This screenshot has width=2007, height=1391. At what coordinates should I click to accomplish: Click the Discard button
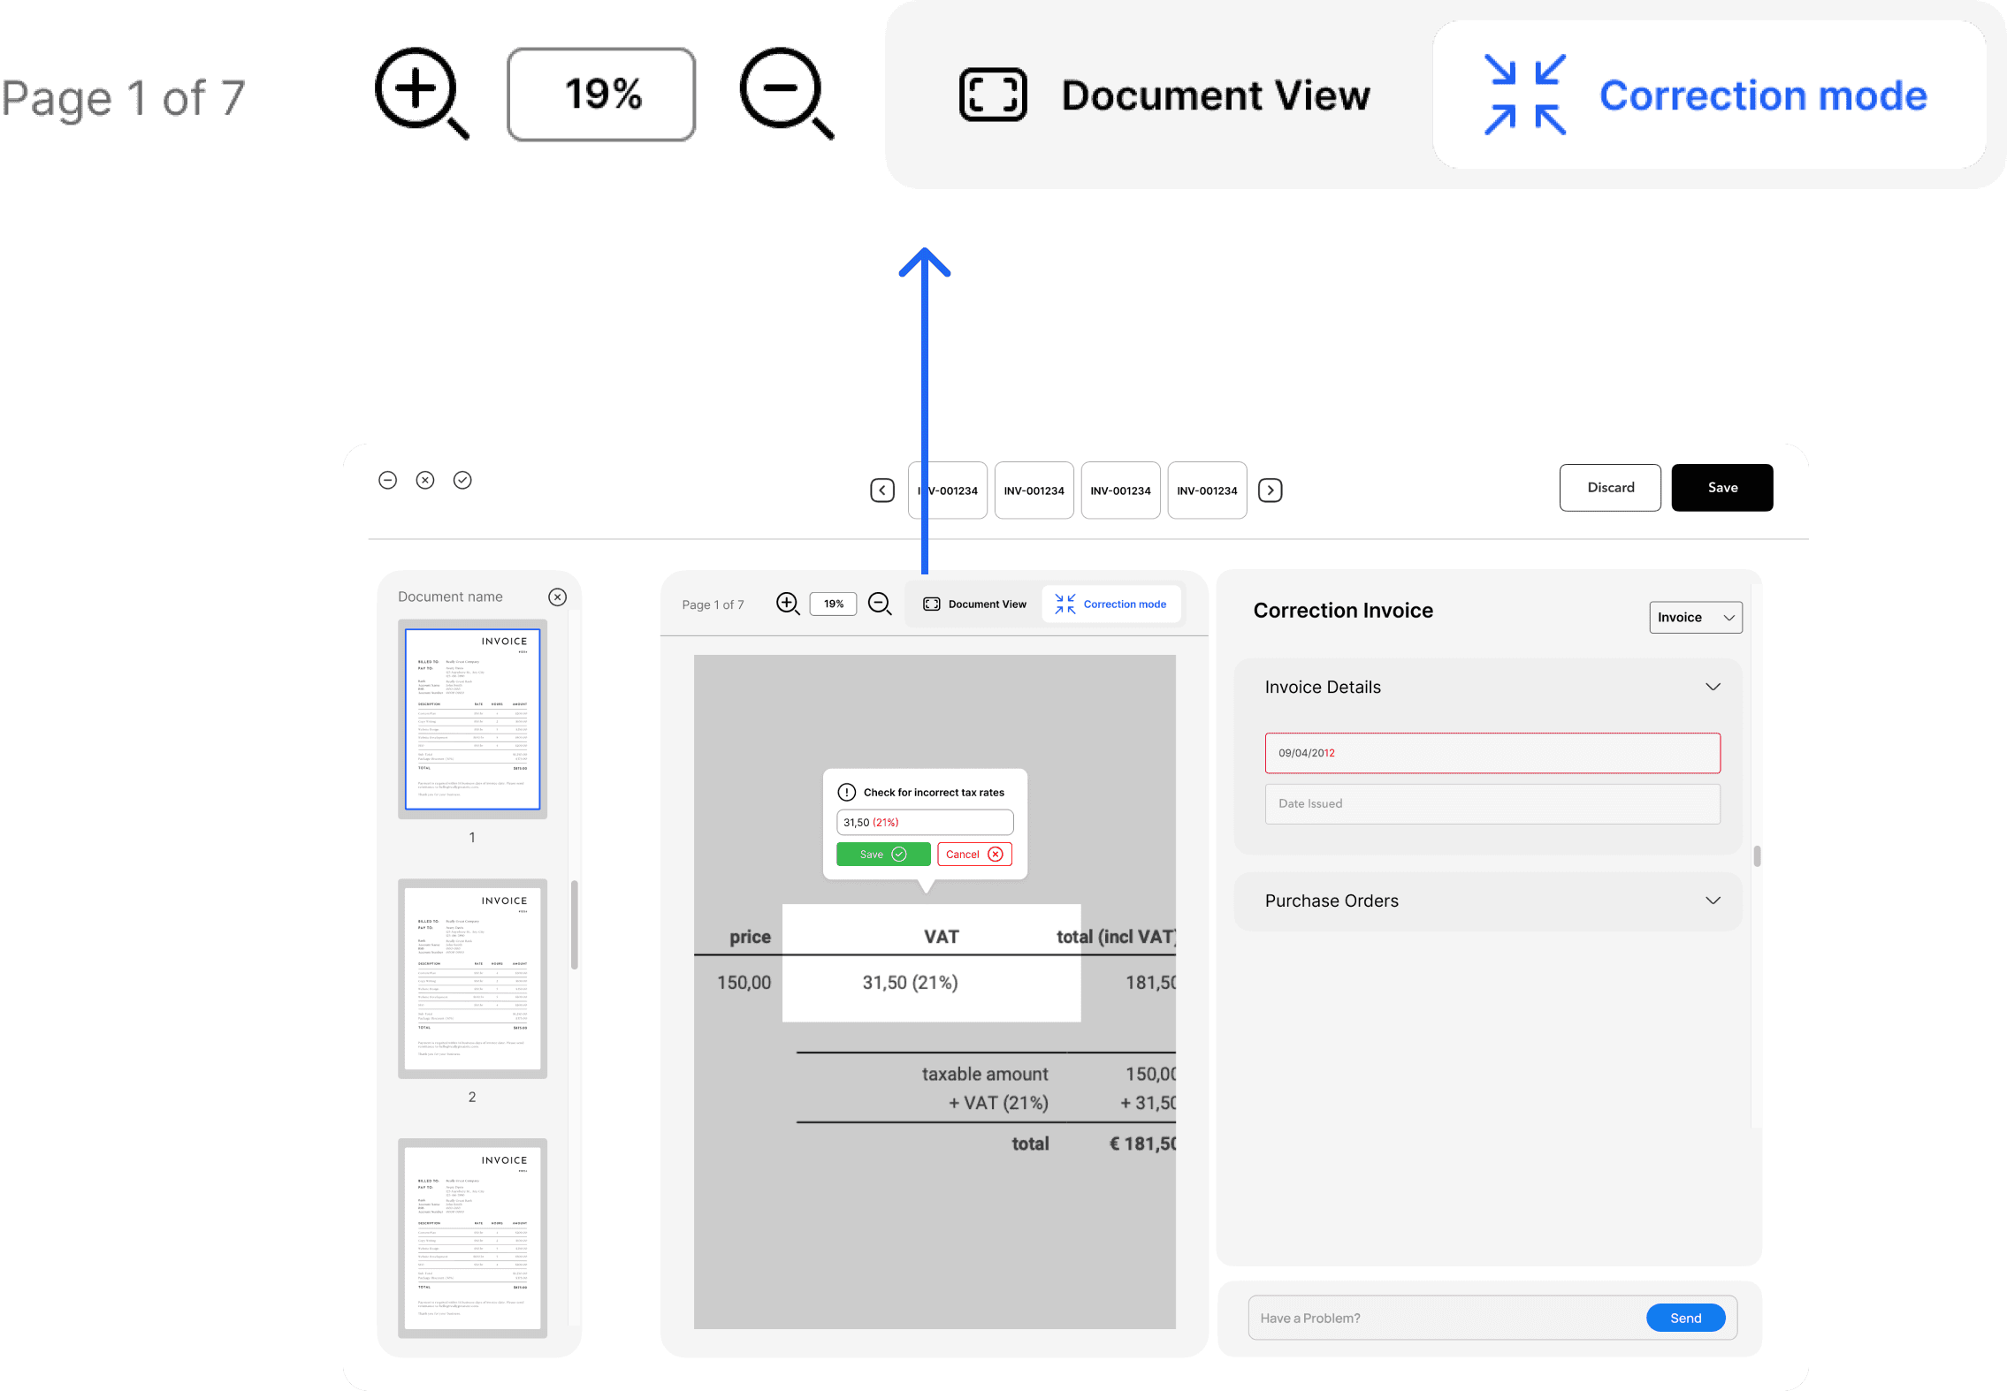tap(1609, 488)
